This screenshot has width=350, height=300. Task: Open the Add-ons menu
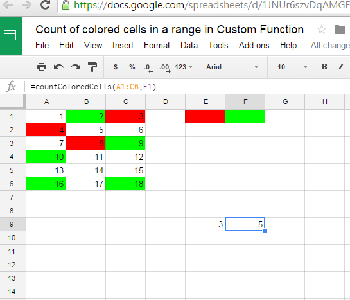pyautogui.click(x=254, y=46)
